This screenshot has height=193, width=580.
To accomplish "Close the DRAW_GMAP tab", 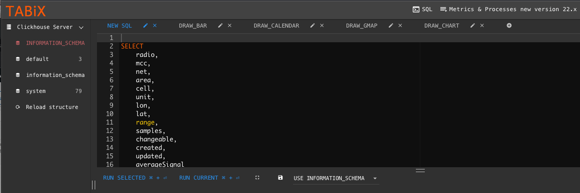I will coord(400,26).
